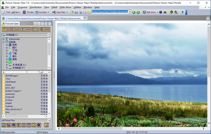Open the View menu
This screenshot has width=211, height=134.
(x=46, y=7)
